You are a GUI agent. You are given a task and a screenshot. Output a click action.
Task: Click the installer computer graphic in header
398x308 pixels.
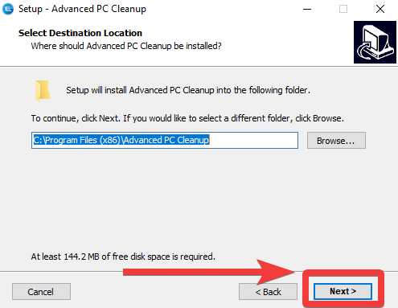click(375, 42)
